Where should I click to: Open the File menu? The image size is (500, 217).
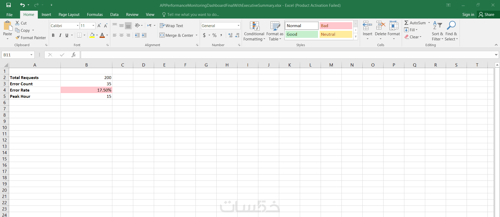pos(9,15)
